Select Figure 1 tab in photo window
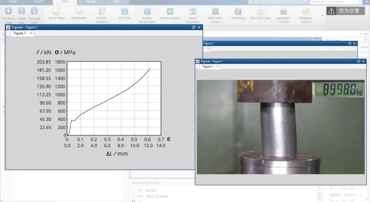Image resolution: width=370 pixels, height=202 pixels. point(207,67)
